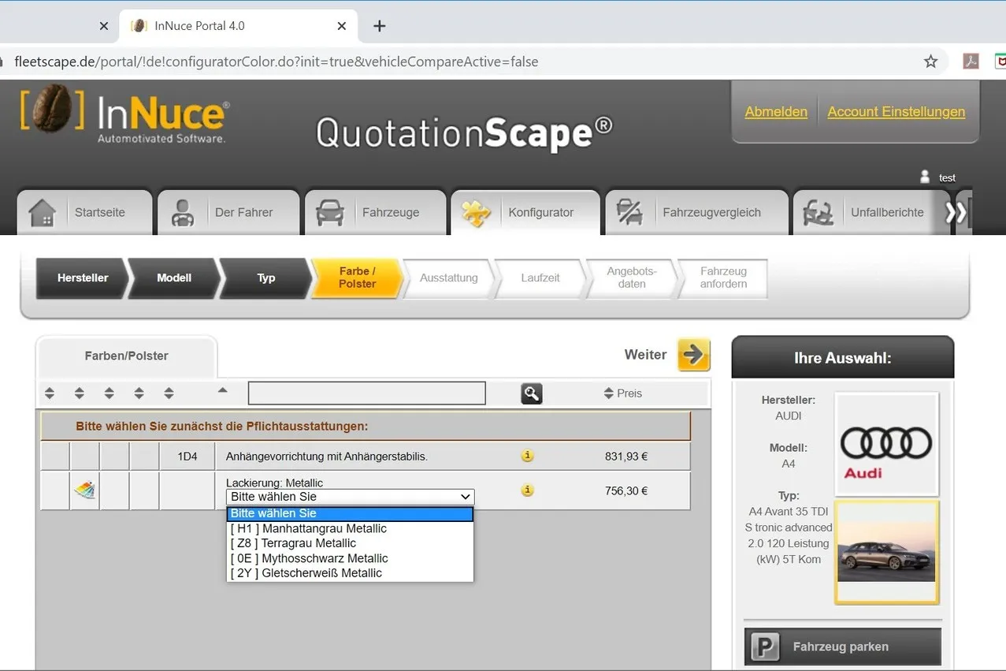Click the Unfallberichte crash icon
1006x671 pixels.
pyautogui.click(x=818, y=213)
